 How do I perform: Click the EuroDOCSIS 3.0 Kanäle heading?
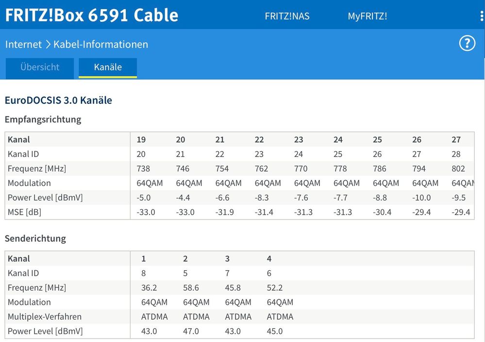[x=58, y=100]
